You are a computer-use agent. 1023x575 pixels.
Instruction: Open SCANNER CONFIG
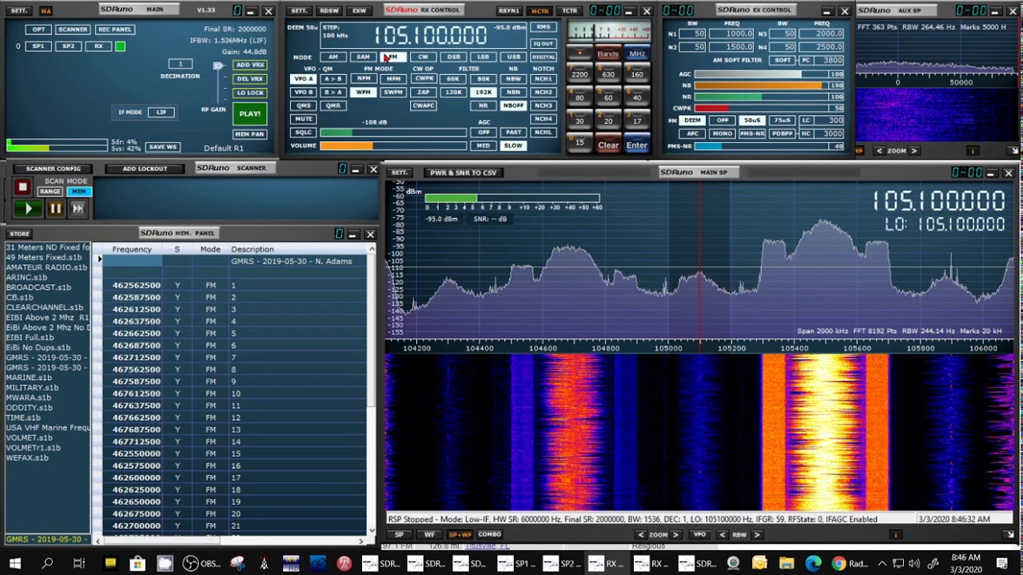point(54,169)
